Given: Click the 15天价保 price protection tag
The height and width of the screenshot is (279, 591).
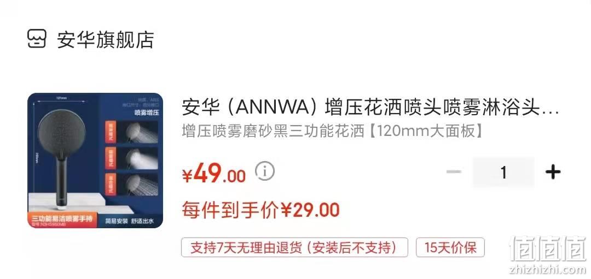Looking at the screenshot, I should click(x=450, y=247).
